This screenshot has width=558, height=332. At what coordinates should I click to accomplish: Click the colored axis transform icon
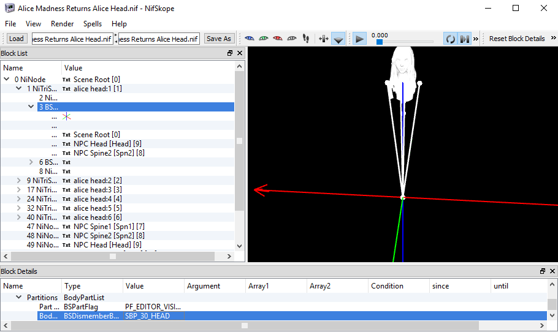pos(67,116)
